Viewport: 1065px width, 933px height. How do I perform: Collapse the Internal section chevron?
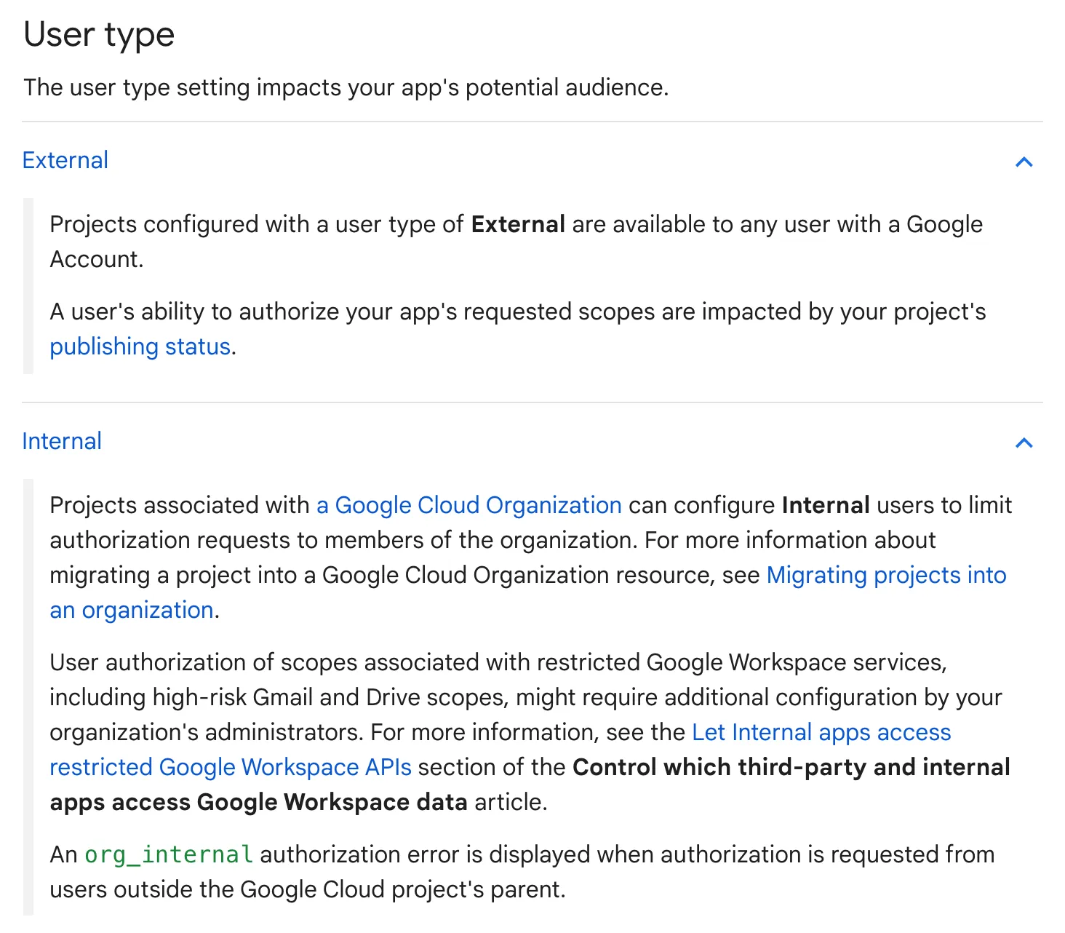pos(1024,442)
